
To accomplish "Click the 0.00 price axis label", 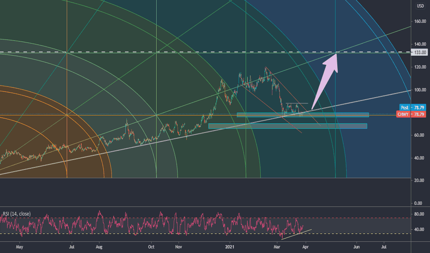I will pyautogui.click(x=418, y=203).
